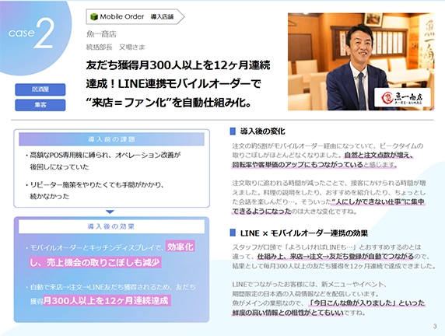Click the 導入後の変化 heading
The image size is (445, 336).
click(262, 131)
